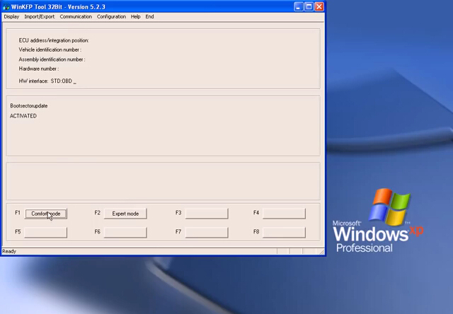Viewport: 453px width, 314px height.
Task: Open the Import/Export menu
Action: pyautogui.click(x=40, y=17)
